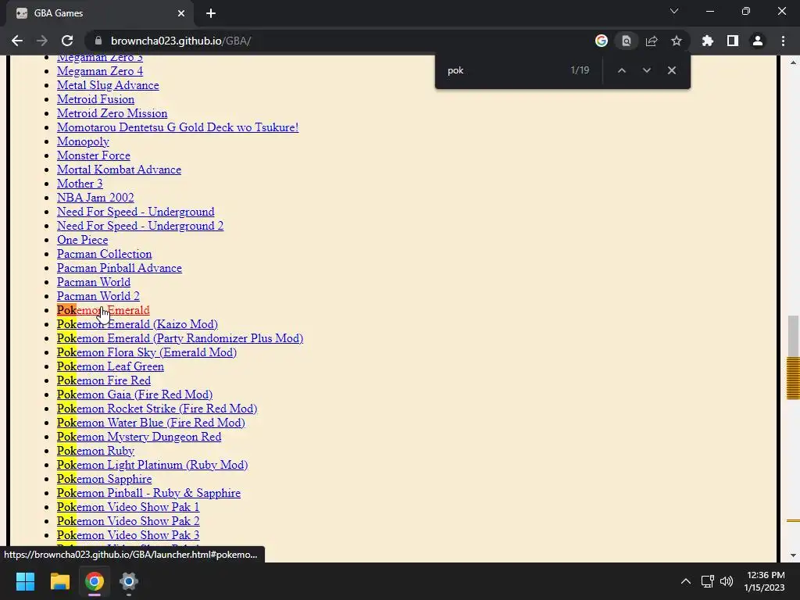Open the Google account icon in address bar

coord(602,41)
